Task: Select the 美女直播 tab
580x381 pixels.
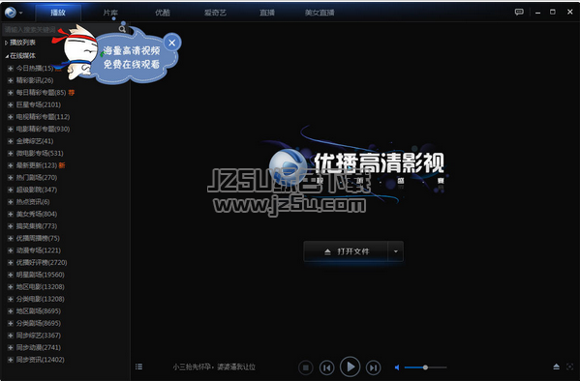Action: (x=320, y=13)
